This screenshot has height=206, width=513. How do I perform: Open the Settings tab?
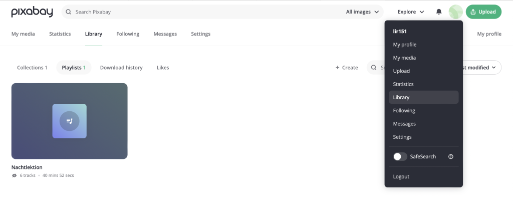200,34
